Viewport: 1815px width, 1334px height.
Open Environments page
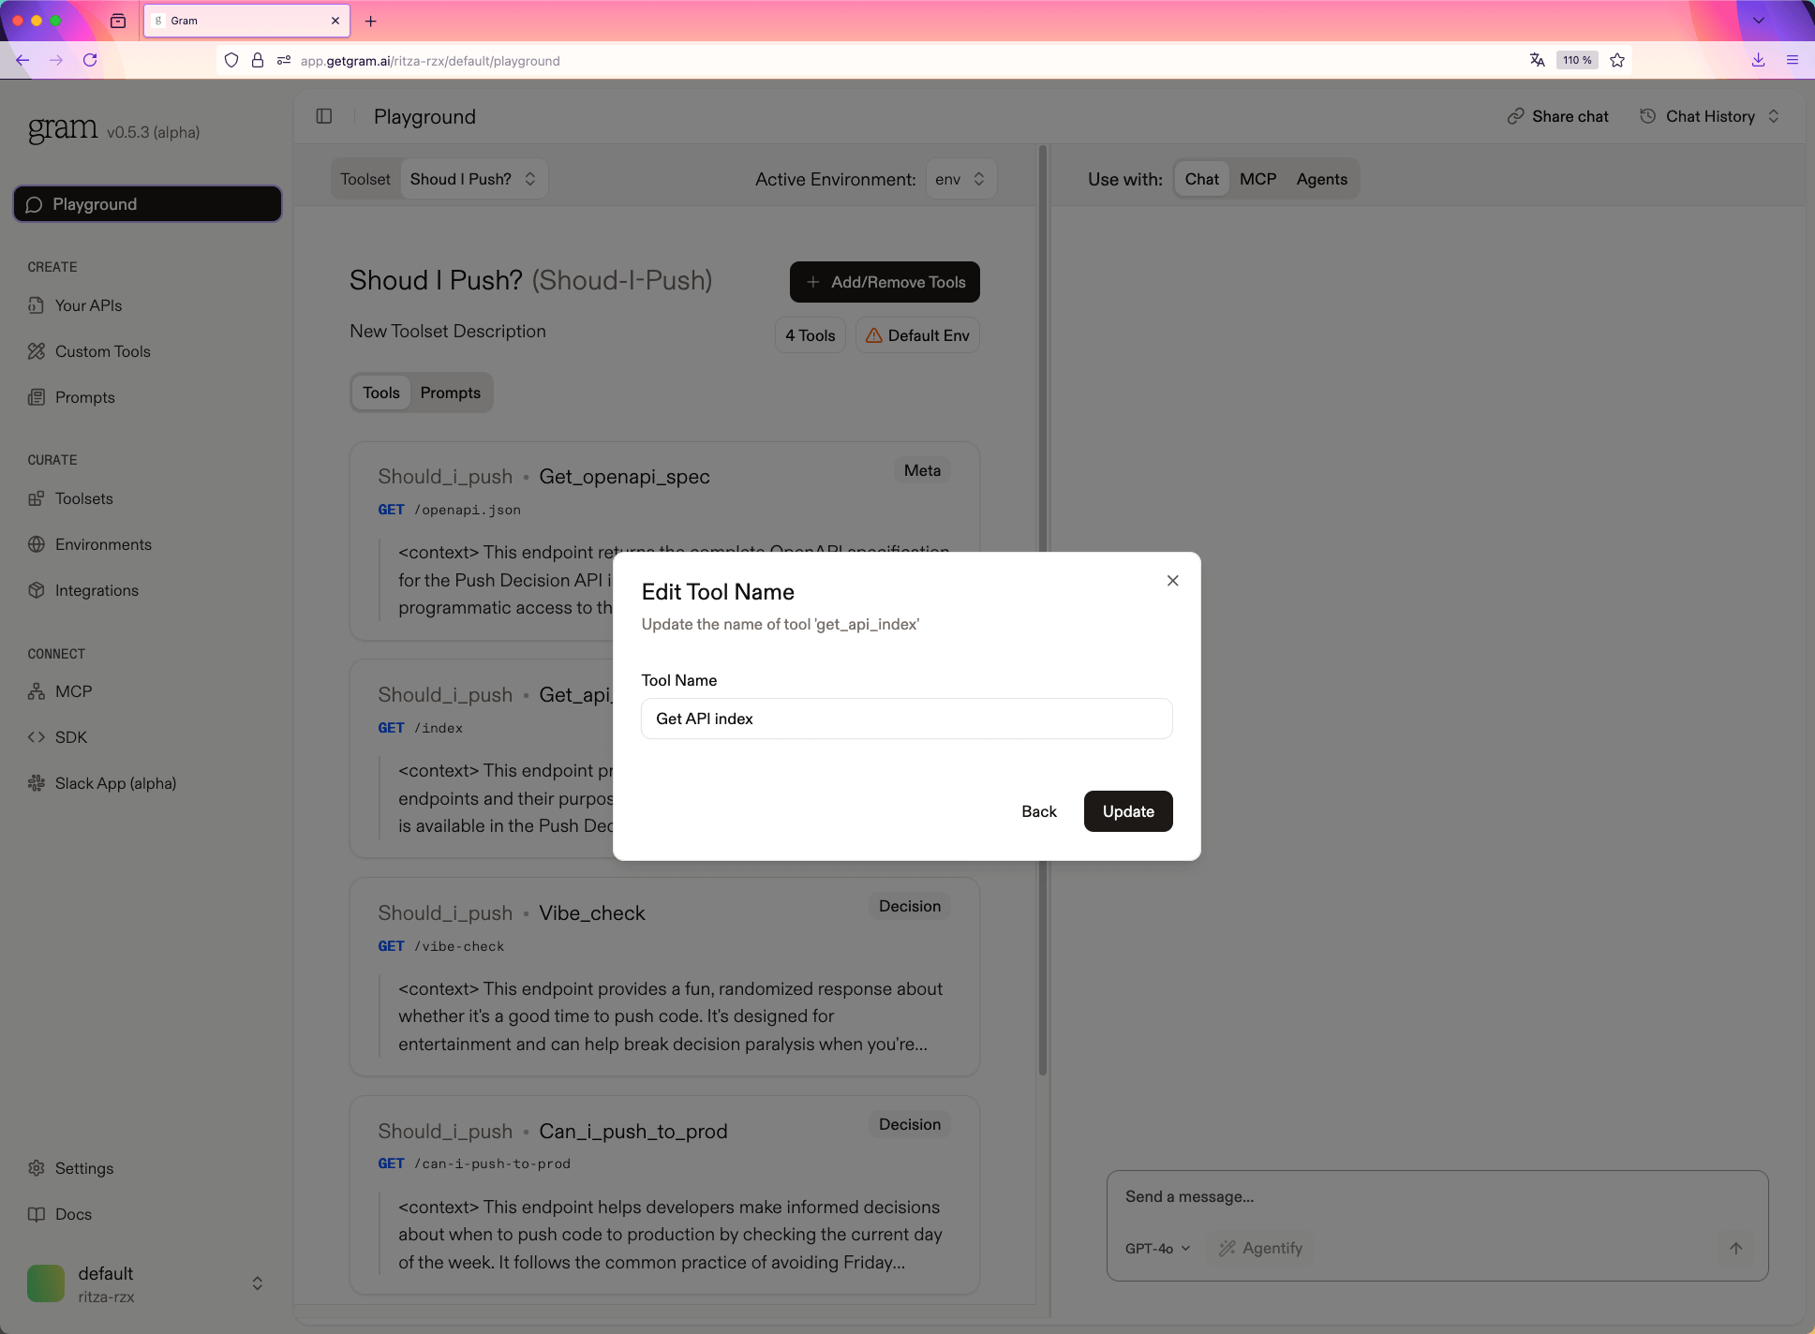[90, 544]
